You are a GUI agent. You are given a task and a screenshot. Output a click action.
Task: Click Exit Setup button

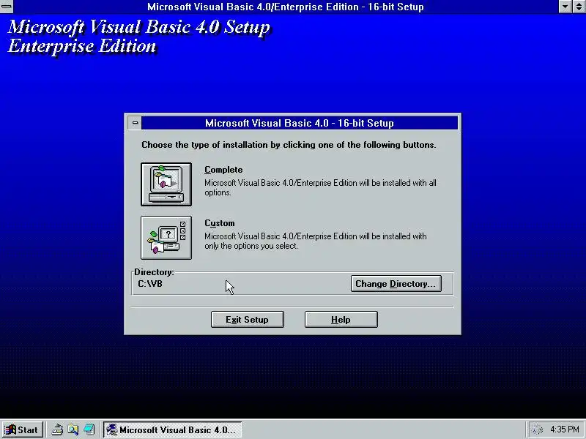coord(247,320)
